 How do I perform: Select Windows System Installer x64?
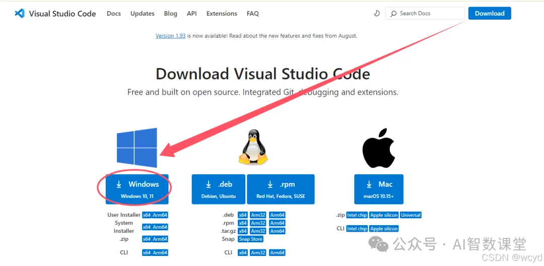(x=147, y=227)
